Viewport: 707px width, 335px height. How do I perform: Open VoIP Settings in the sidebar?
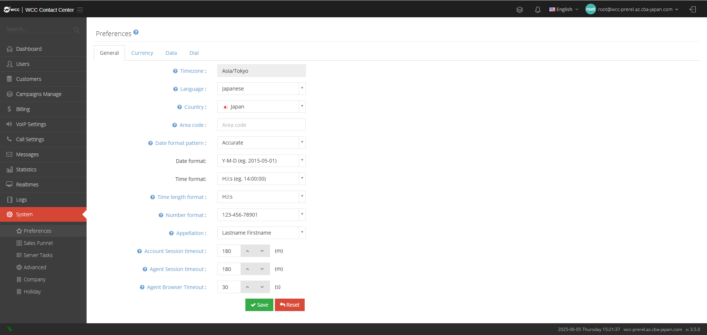(43, 124)
